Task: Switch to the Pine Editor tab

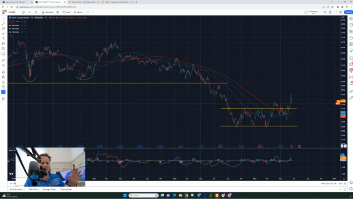Action: coord(34,189)
